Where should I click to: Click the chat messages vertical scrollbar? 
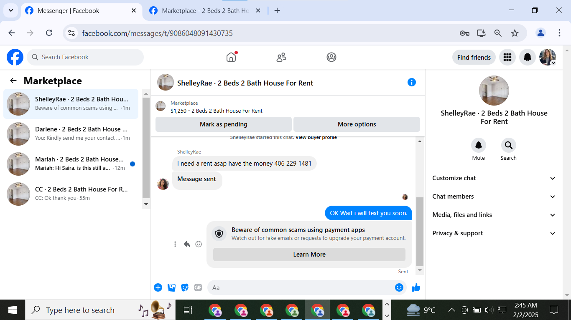(420, 232)
